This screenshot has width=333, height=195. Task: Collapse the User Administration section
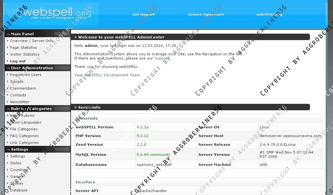[38, 68]
